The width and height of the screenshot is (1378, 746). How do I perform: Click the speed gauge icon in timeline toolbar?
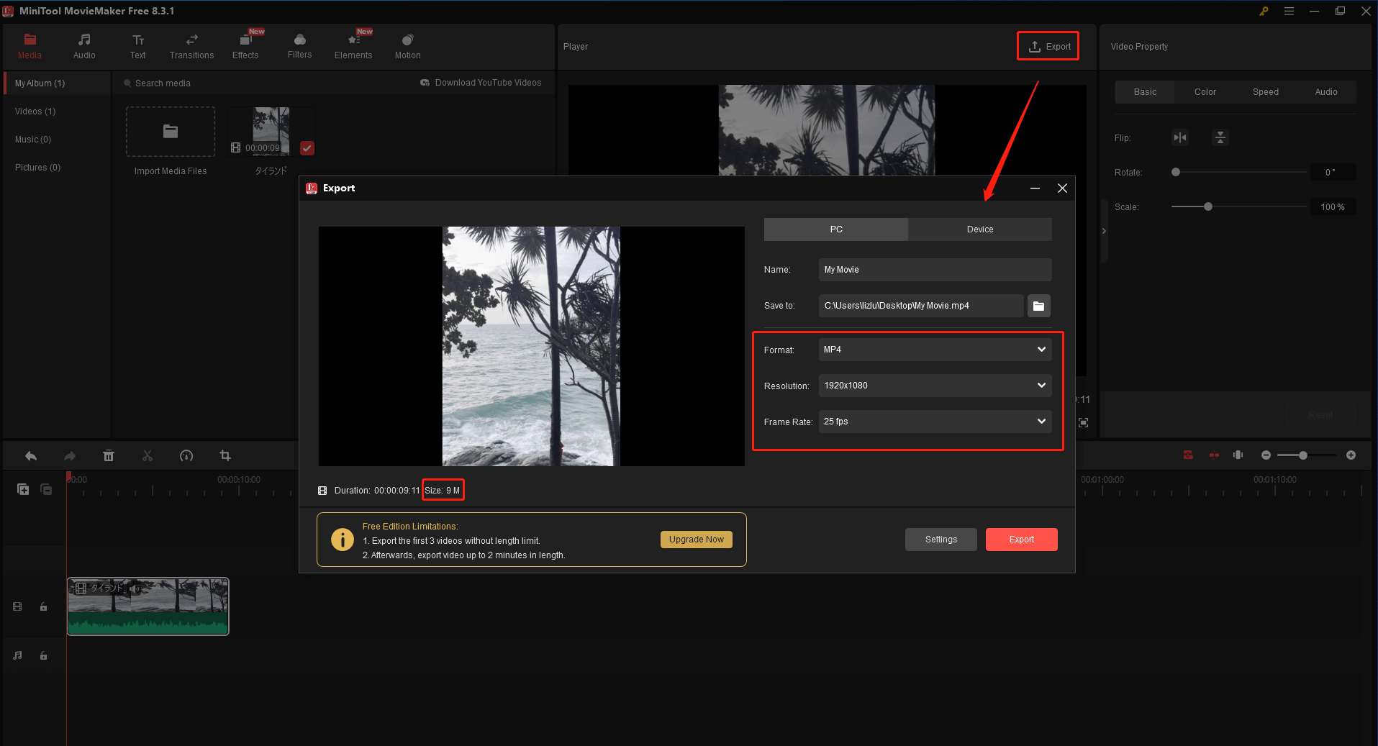click(x=186, y=456)
